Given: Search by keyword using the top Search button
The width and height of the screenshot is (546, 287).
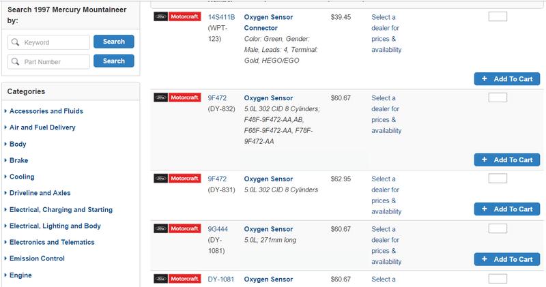Looking at the screenshot, I should 114,42.
